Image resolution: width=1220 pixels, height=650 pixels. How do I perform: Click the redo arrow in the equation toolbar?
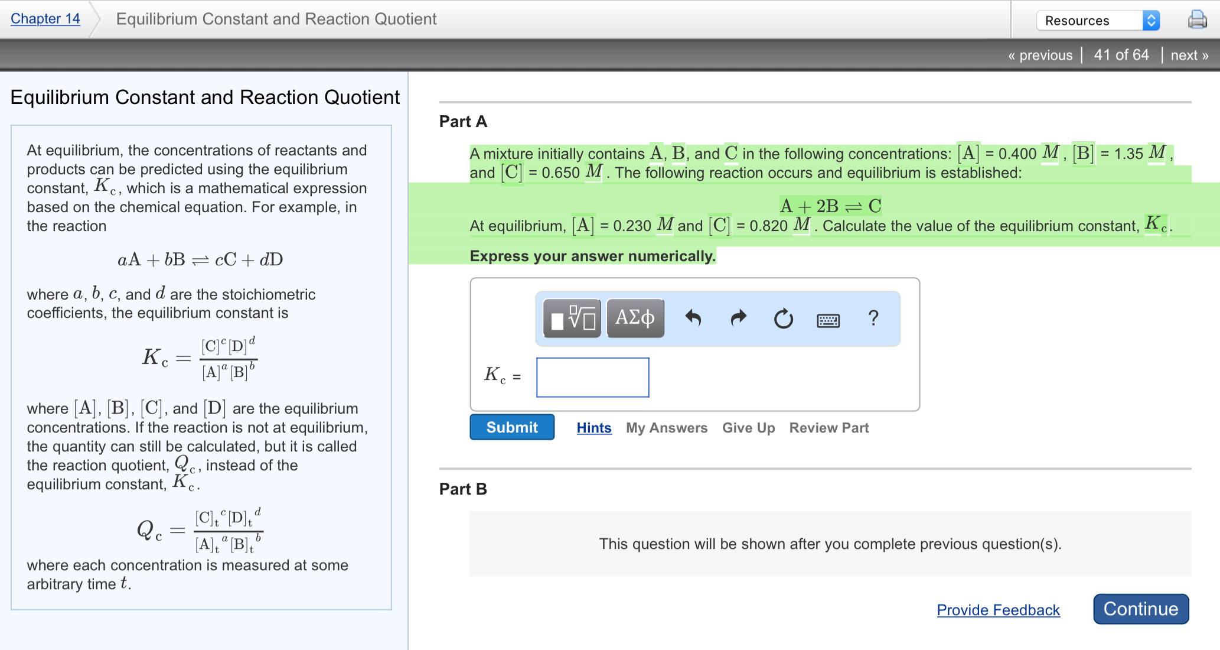(738, 318)
